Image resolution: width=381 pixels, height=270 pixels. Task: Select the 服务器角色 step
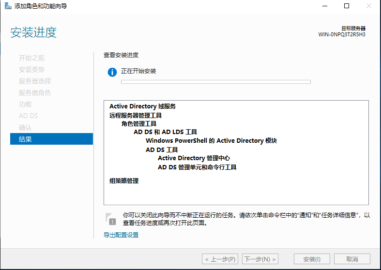click(35, 93)
